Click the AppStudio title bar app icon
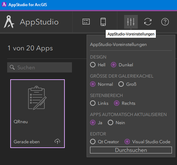 [4, 4]
